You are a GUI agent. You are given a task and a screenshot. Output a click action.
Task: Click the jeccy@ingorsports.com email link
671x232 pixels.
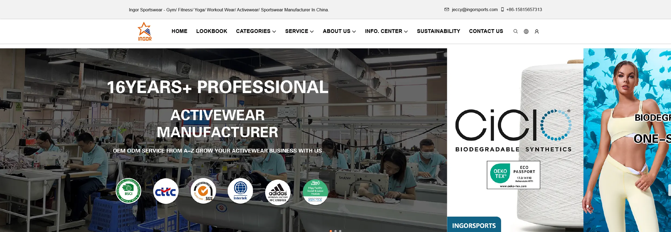click(475, 10)
